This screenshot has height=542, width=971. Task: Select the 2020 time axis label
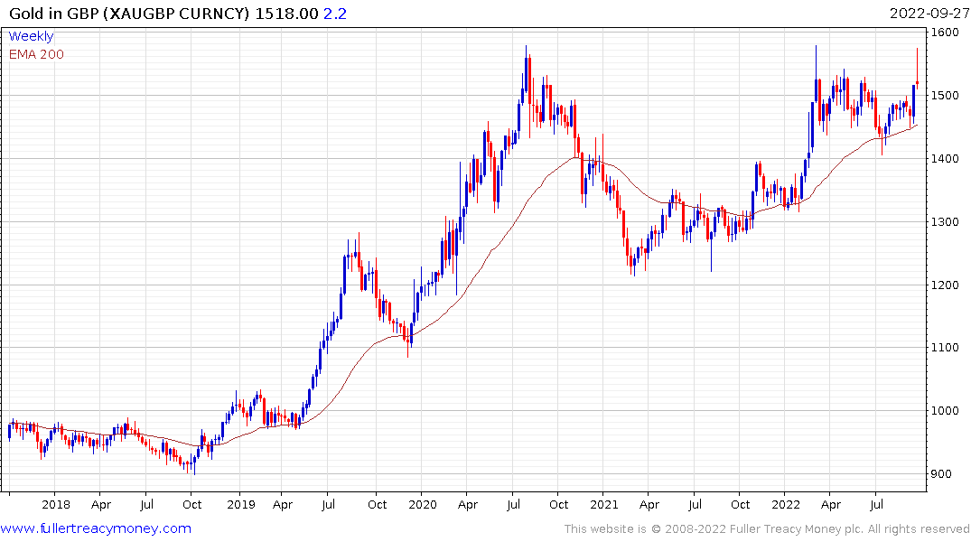pyautogui.click(x=423, y=504)
